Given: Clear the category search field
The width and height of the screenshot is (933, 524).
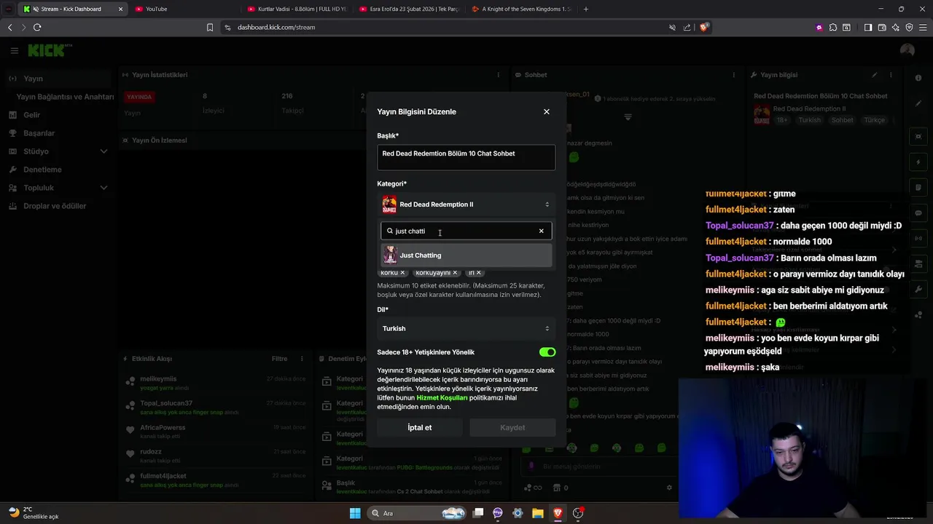Looking at the screenshot, I should click(541, 231).
